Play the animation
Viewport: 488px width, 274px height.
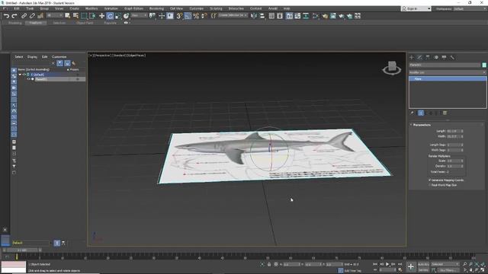(387, 264)
